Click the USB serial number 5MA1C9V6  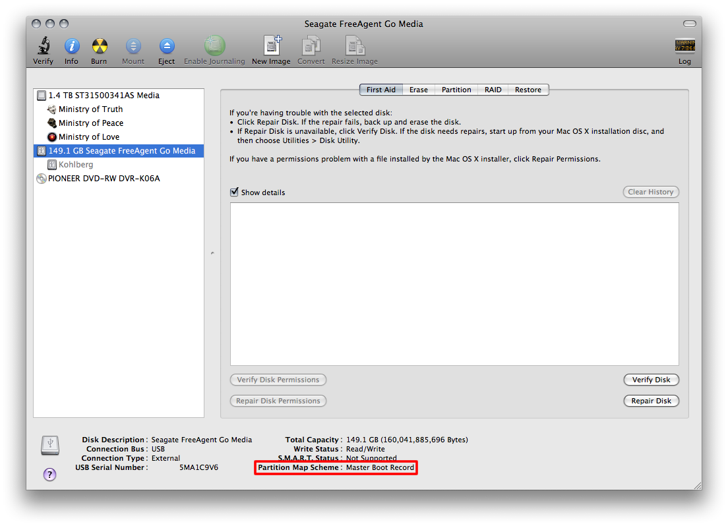pos(198,467)
